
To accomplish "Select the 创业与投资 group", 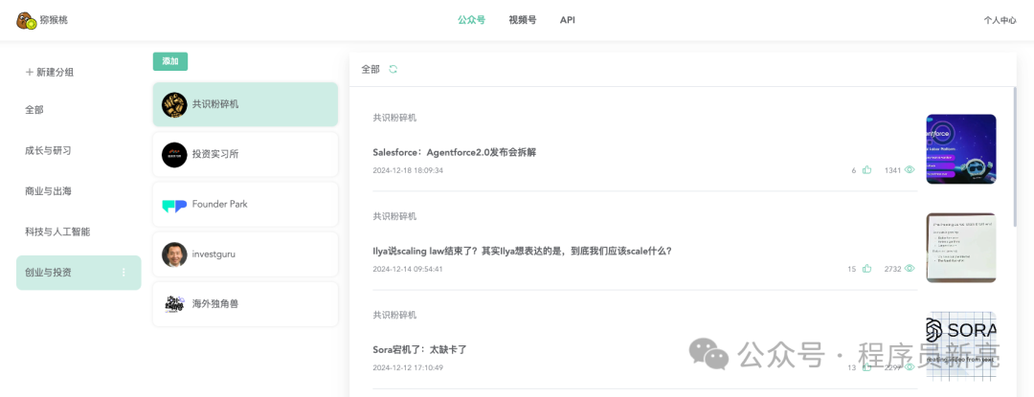I will 79,273.
